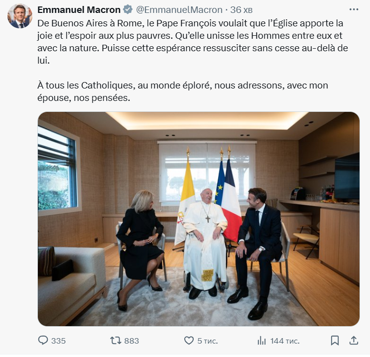Click the @EmmanuelMacron handle
The height and width of the screenshot is (357, 370).
[x=179, y=9]
